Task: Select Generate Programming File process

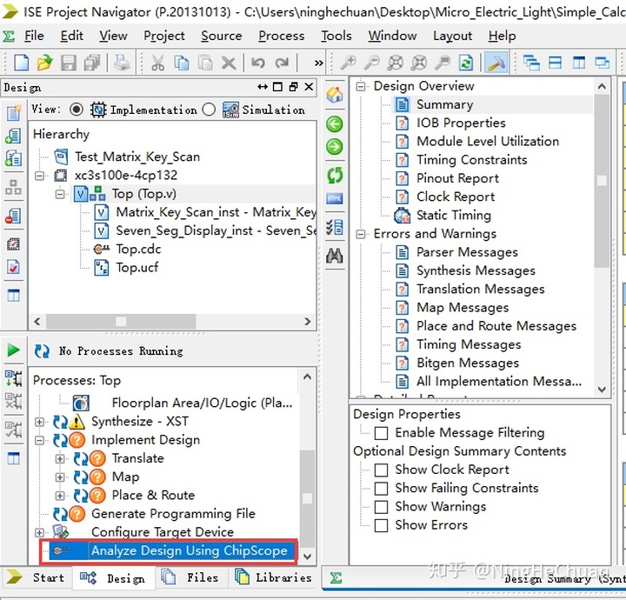Action: pyautogui.click(x=173, y=514)
